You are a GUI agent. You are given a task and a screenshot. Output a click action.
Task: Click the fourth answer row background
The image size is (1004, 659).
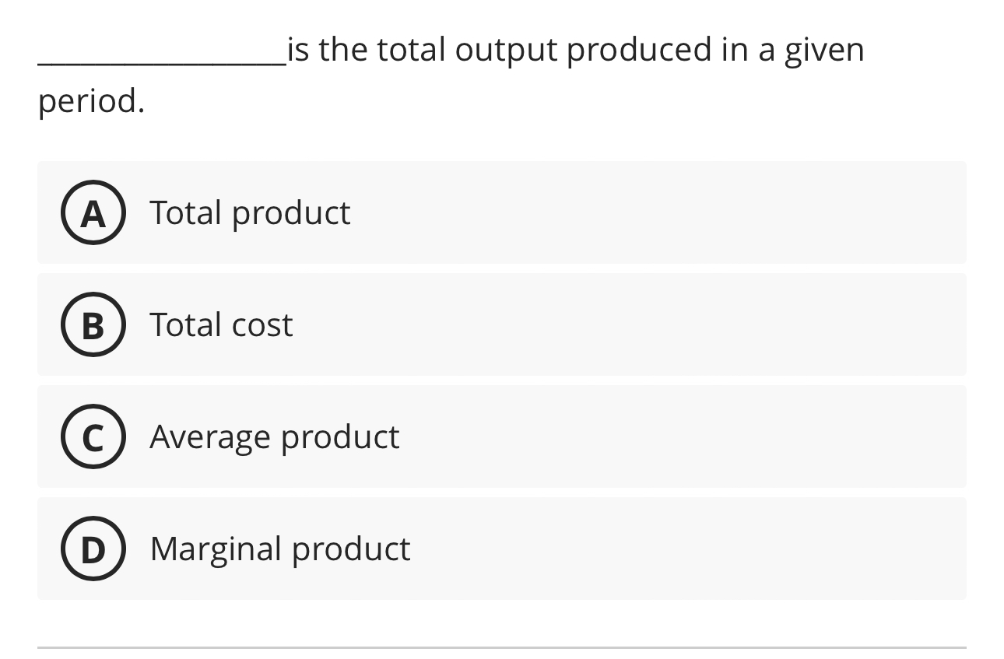coord(700,549)
